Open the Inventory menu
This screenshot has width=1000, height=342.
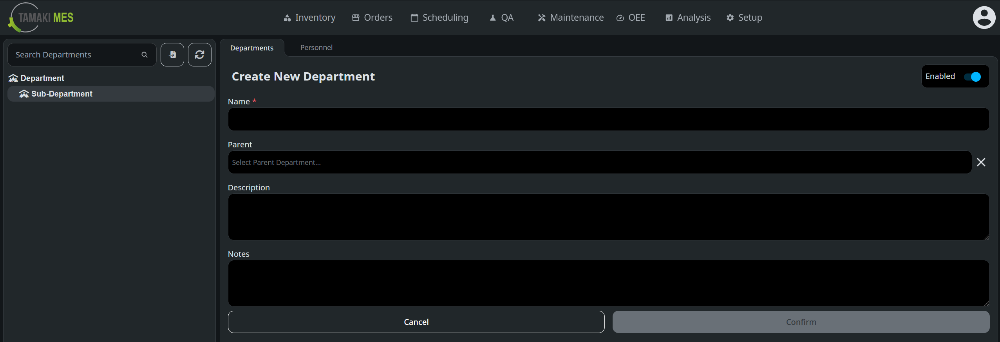tap(309, 18)
